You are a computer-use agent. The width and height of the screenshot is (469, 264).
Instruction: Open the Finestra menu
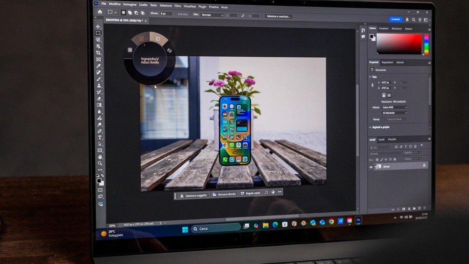(213, 7)
